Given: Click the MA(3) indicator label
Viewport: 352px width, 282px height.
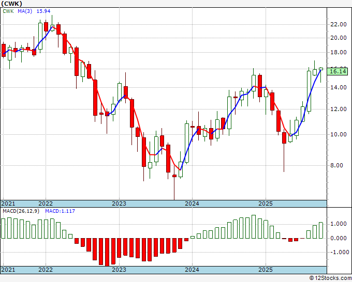Looking at the screenshot, I should (25, 11).
